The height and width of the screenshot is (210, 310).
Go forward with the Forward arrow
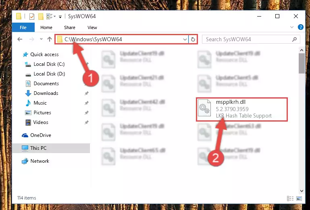pos(31,39)
